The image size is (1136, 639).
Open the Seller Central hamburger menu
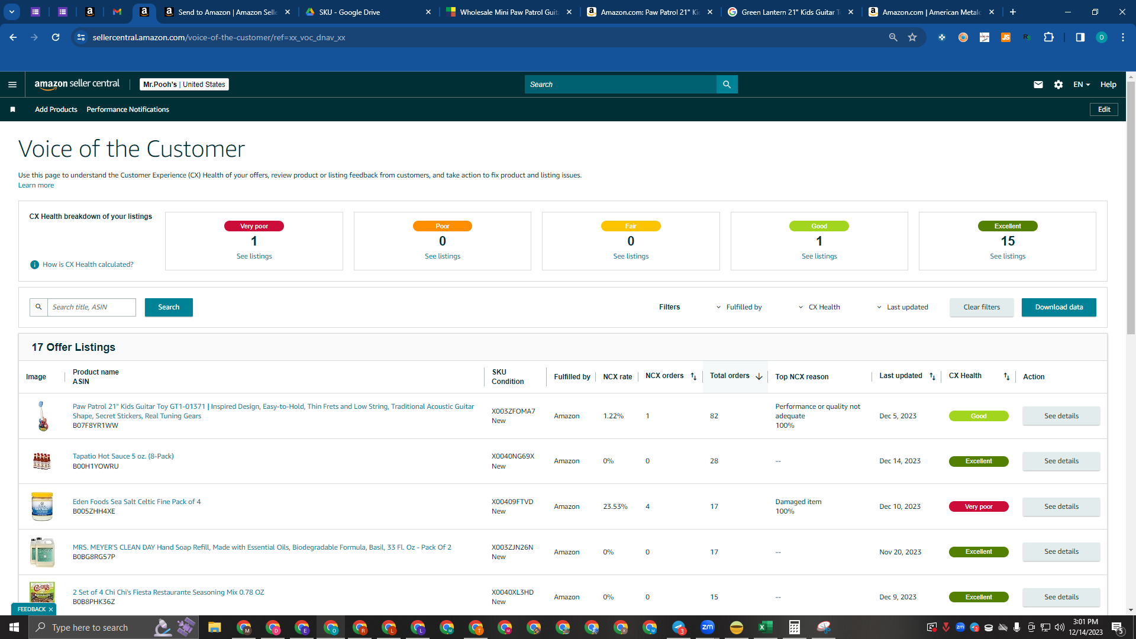(x=12, y=85)
